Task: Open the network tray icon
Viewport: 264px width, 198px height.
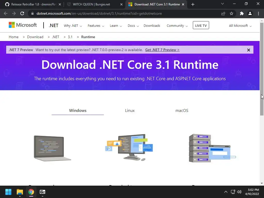Action: point(233,192)
